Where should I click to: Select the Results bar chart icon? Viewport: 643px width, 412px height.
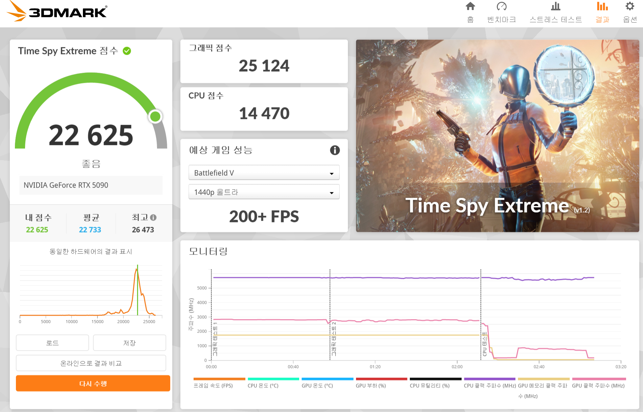point(602,7)
